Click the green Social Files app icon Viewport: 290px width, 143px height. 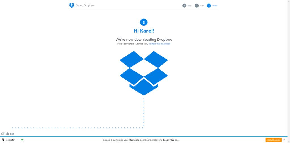(x=22, y=140)
